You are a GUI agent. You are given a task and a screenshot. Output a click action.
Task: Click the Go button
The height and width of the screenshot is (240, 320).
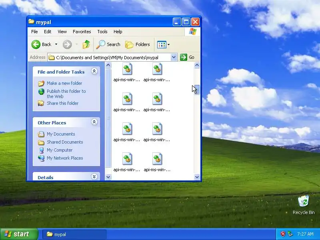[187, 57]
